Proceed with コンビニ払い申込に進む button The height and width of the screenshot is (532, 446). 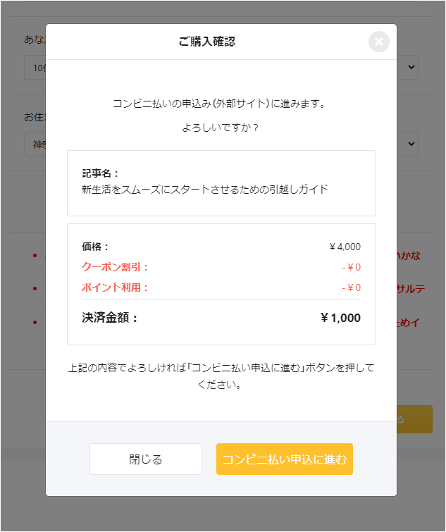(285, 459)
